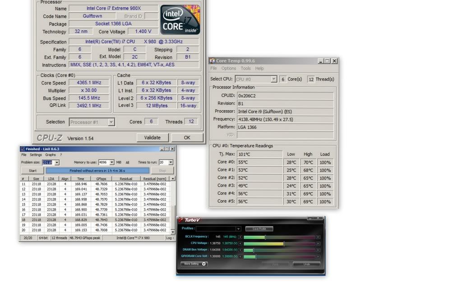Click the '4365.1 MHz' Core Speed value
This screenshot has height=288, width=462.
[89, 83]
